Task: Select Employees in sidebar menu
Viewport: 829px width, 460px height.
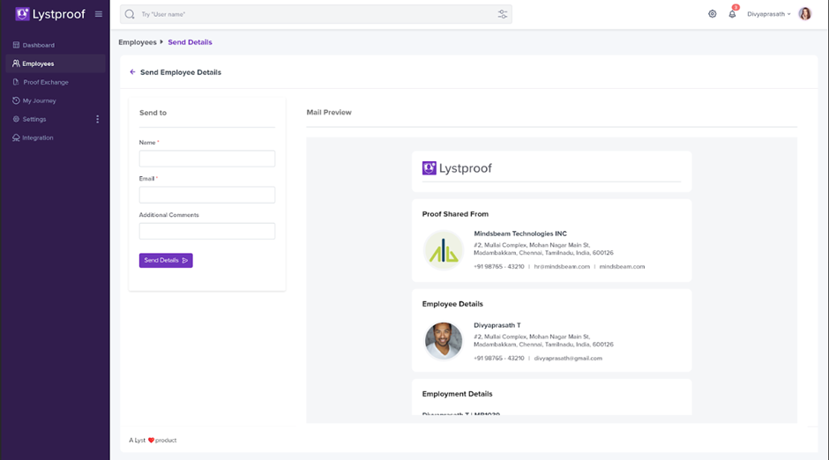Action: (56, 63)
